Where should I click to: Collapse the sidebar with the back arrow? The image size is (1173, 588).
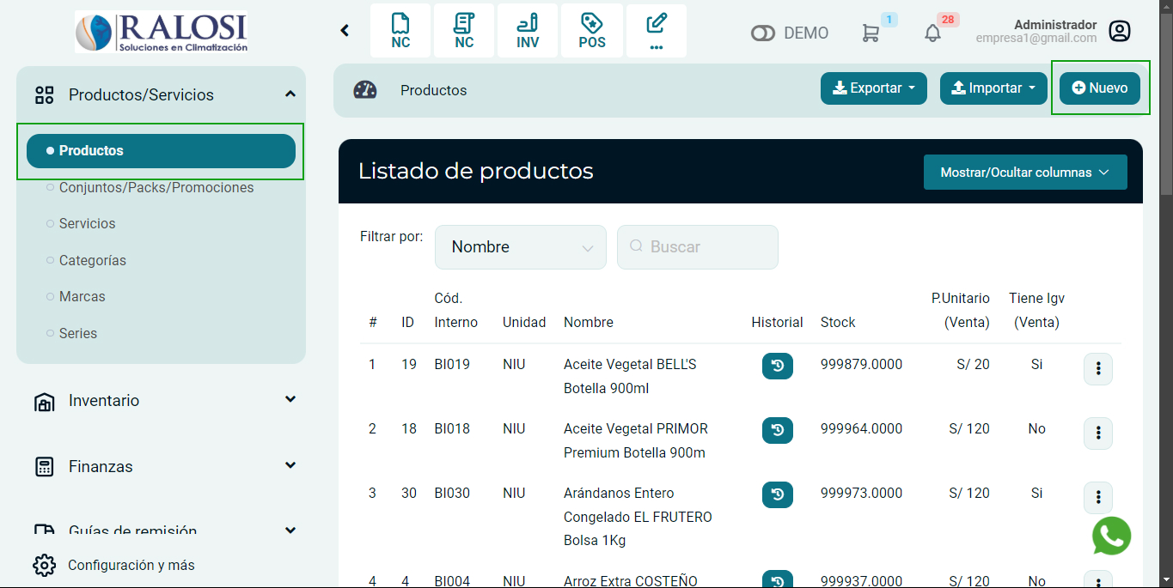tap(345, 31)
